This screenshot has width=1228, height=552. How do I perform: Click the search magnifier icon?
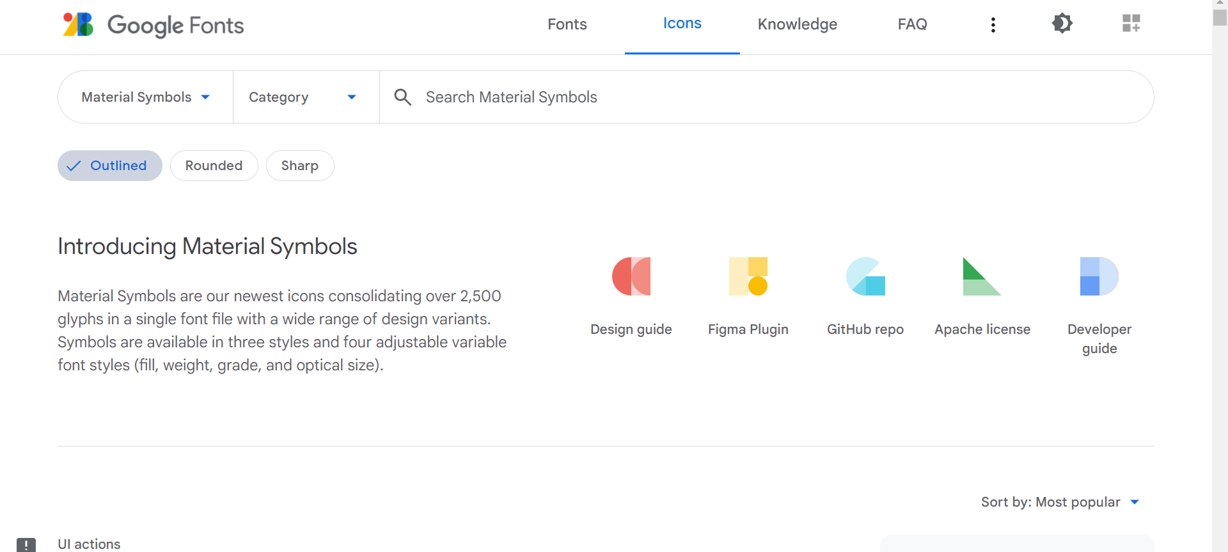(402, 97)
